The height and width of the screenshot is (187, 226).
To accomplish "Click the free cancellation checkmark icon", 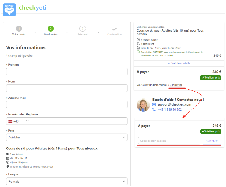I will point(138,52).
